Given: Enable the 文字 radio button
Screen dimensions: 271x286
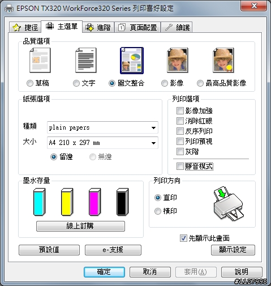Looking at the screenshot, I should tap(76, 83).
